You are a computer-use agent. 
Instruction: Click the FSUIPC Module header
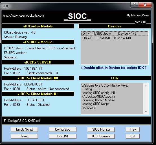point(38,42)
